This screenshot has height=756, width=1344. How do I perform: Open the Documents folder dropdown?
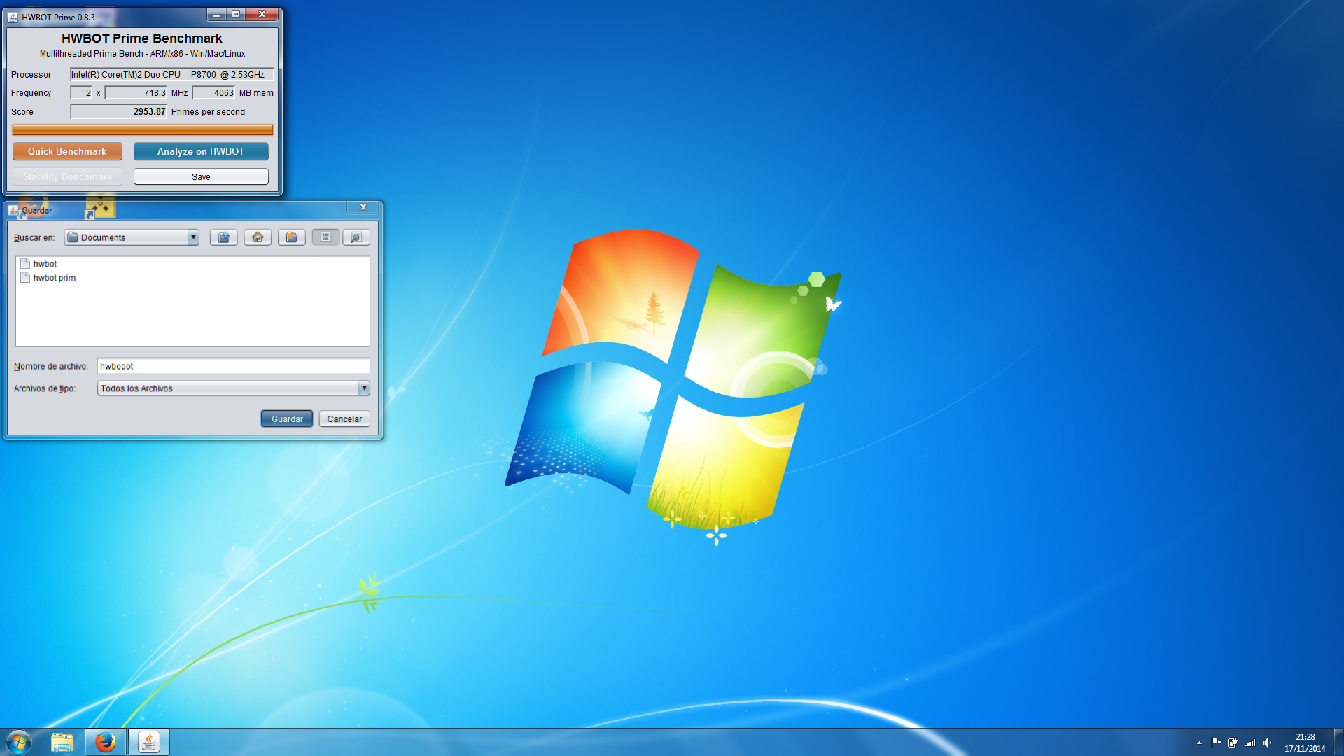[132, 237]
